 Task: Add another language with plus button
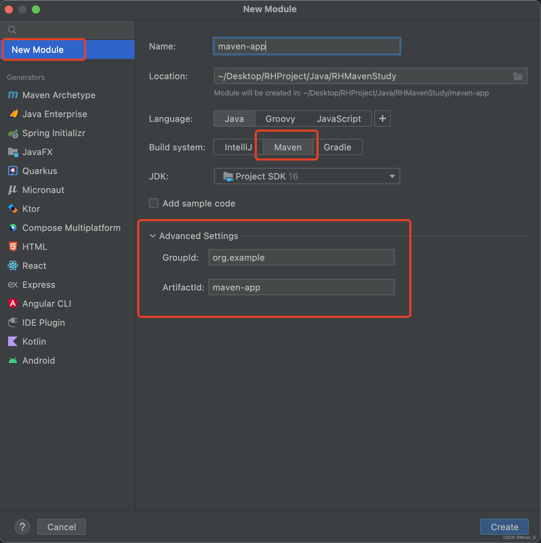click(x=383, y=118)
